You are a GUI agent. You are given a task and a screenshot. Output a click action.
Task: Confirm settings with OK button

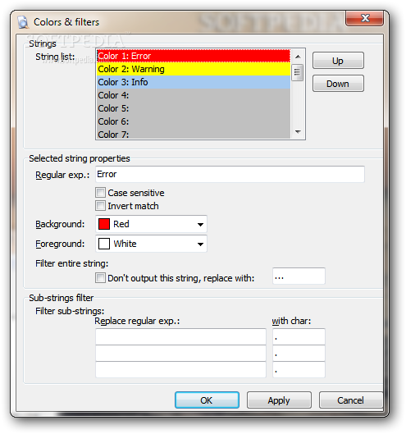[207, 400]
